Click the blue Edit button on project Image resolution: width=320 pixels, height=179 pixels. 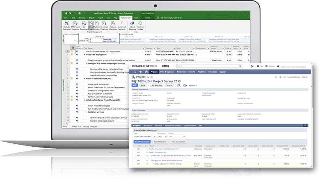(x=135, y=85)
